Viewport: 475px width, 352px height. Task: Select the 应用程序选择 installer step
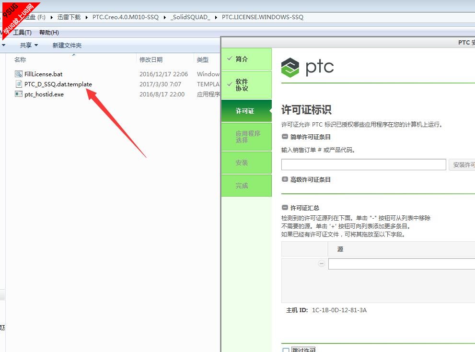[x=246, y=137]
